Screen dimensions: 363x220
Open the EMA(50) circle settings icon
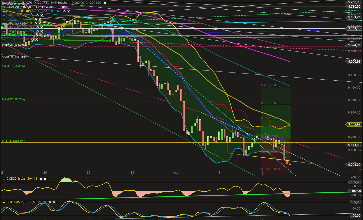[x=36, y=23]
